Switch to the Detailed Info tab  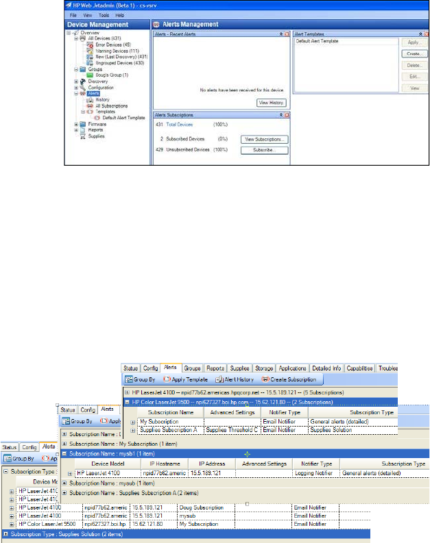tap(326, 368)
